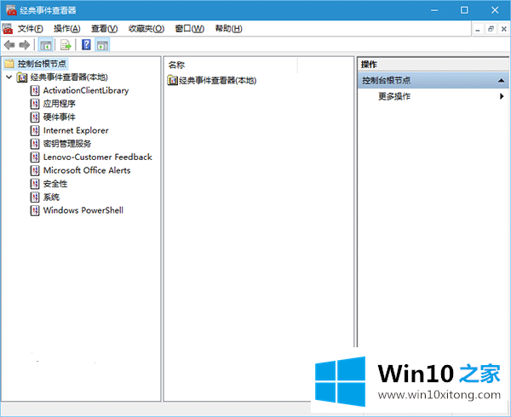This screenshot has width=511, height=417.
Task: Click the 经典事件查看器 icon in center list
Action: (172, 80)
